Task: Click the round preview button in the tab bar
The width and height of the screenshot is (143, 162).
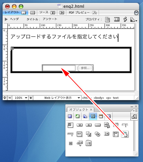Action: [x=136, y=13]
